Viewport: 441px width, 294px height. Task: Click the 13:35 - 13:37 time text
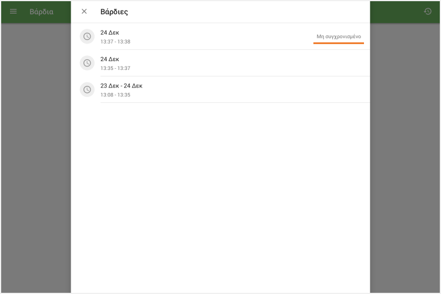(115, 68)
